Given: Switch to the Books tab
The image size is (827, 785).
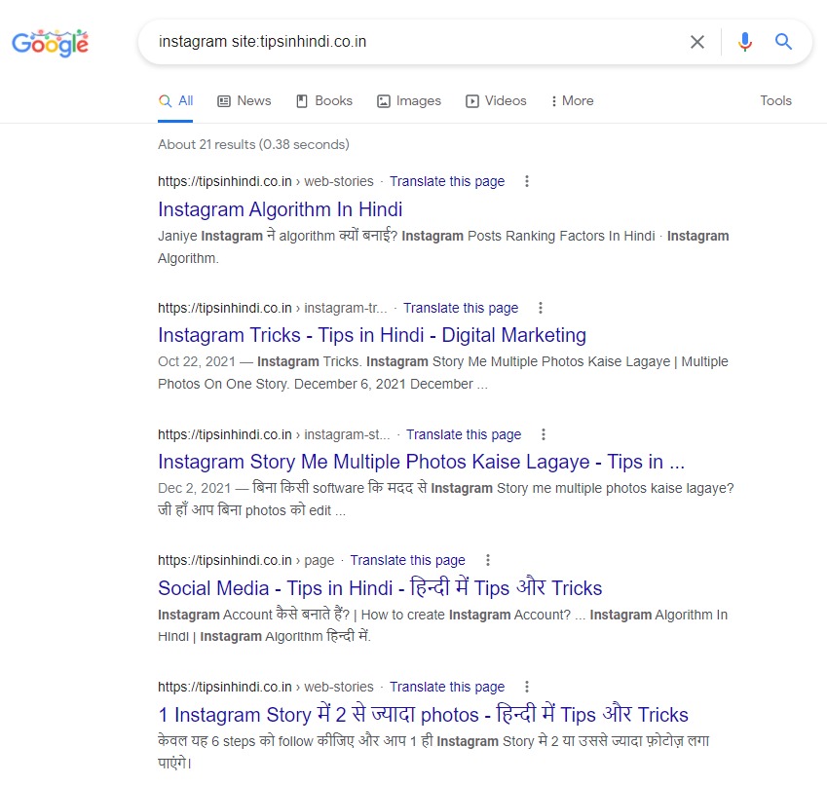Looking at the screenshot, I should pyautogui.click(x=324, y=100).
